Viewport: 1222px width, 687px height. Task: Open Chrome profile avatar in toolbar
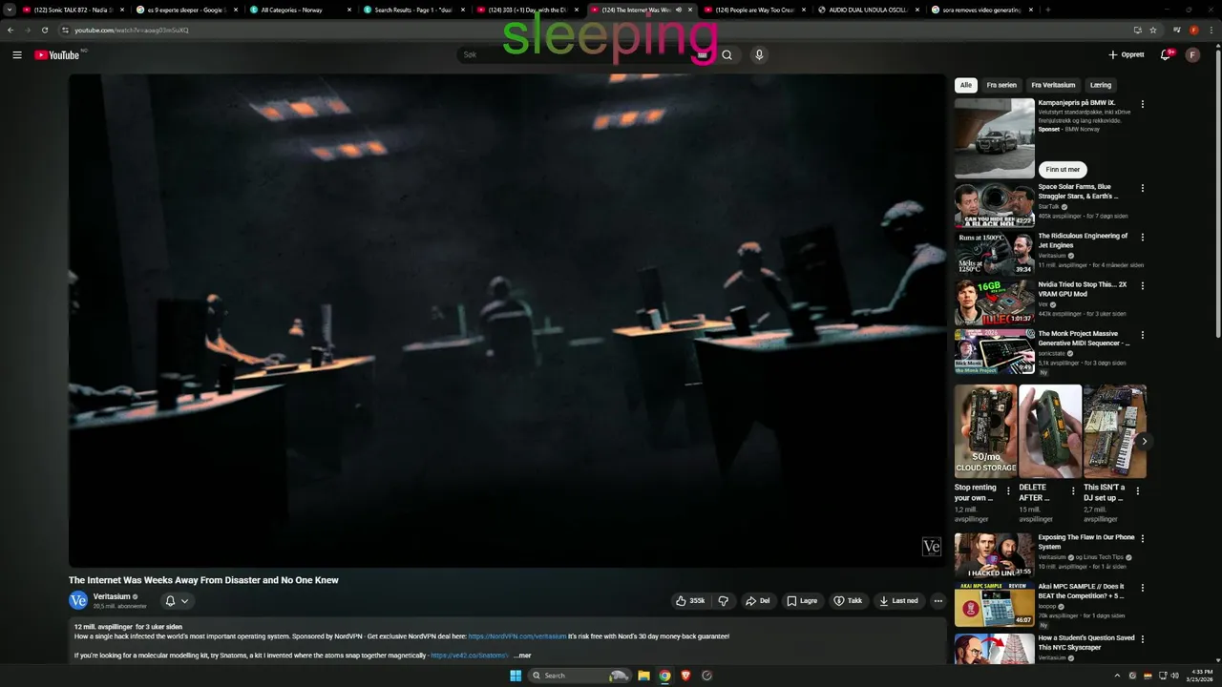click(x=1193, y=30)
